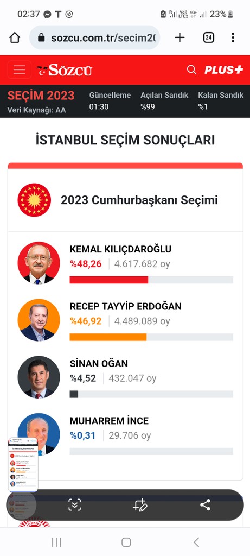Open the Sözcü hamburger menu
Screen dimensions: 250x556
[19, 70]
